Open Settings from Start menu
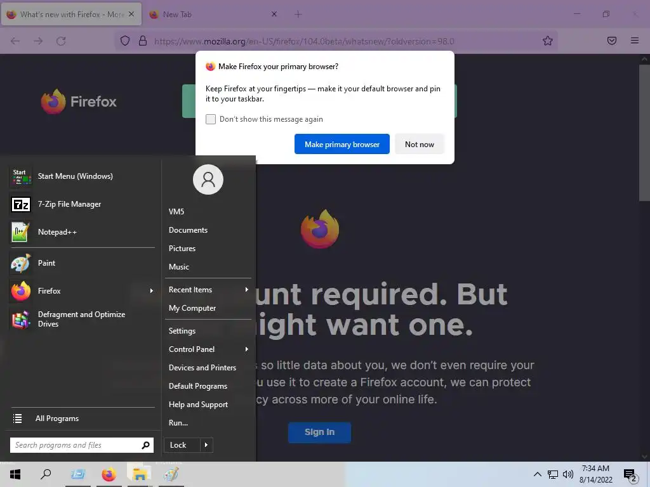Screen dimensions: 650x487 (182, 331)
